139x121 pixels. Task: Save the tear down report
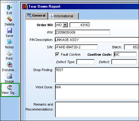point(10,30)
